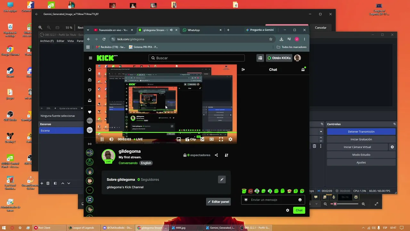Open Kick player settings gear
The width and height of the screenshot is (410, 231).
(x=230, y=139)
